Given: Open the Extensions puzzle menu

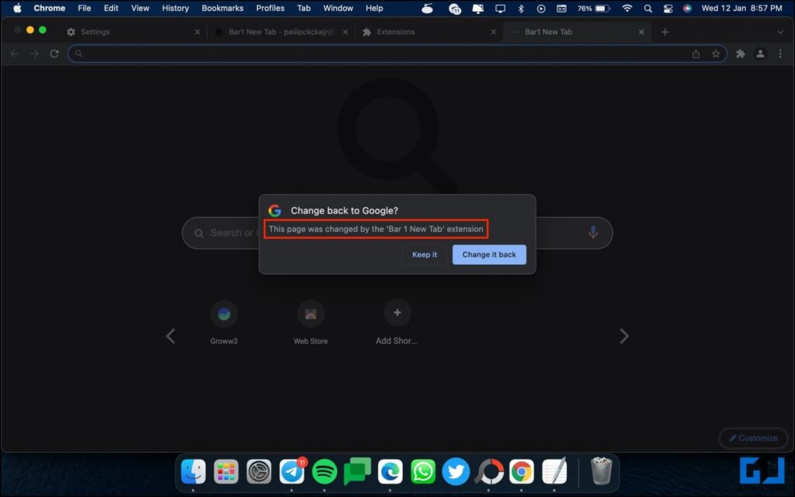Looking at the screenshot, I should (740, 53).
